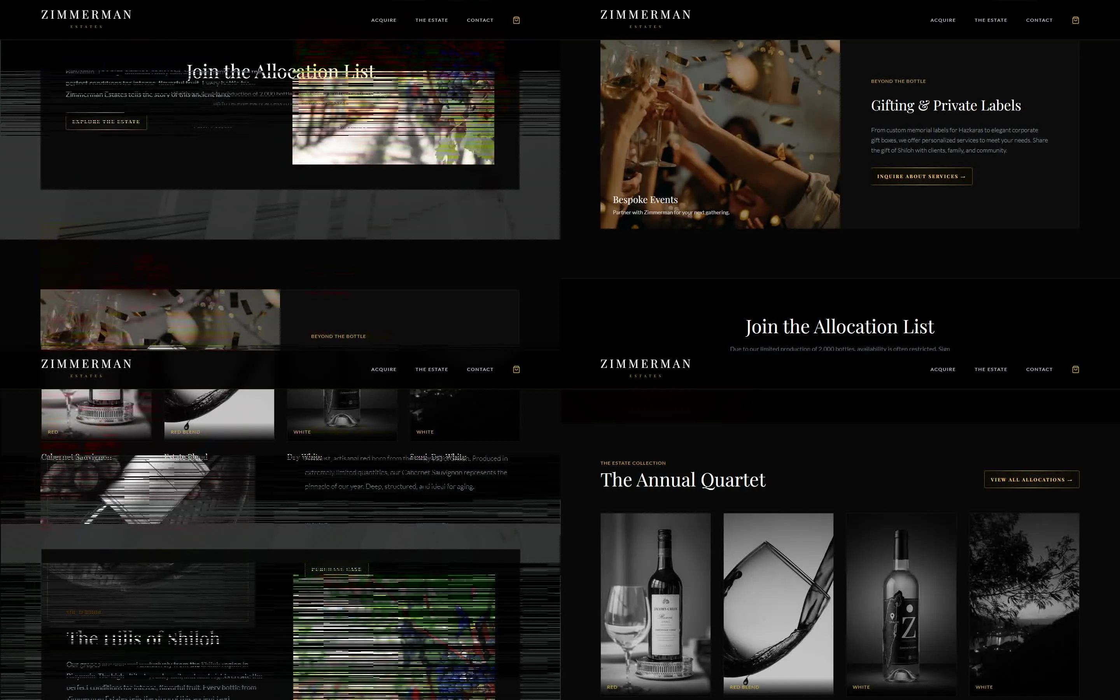The height and width of the screenshot is (700, 1120).
Task: Click the Zimmerman Estates logo above Explore the Estate button
Action: [x=86, y=19]
